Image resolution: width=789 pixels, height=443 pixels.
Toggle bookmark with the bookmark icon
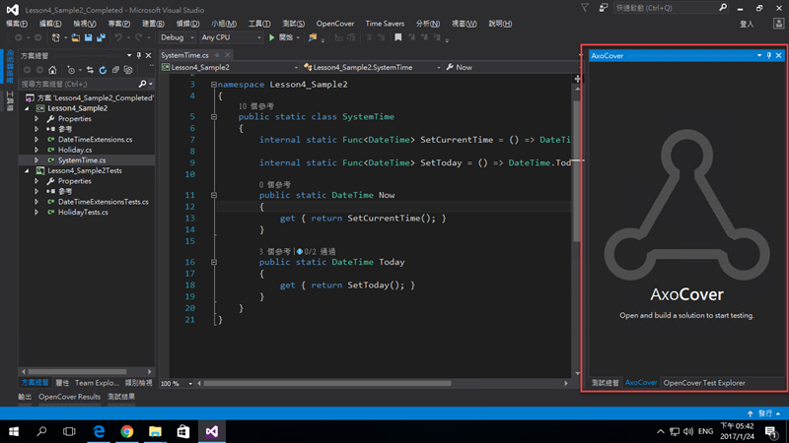pos(398,37)
